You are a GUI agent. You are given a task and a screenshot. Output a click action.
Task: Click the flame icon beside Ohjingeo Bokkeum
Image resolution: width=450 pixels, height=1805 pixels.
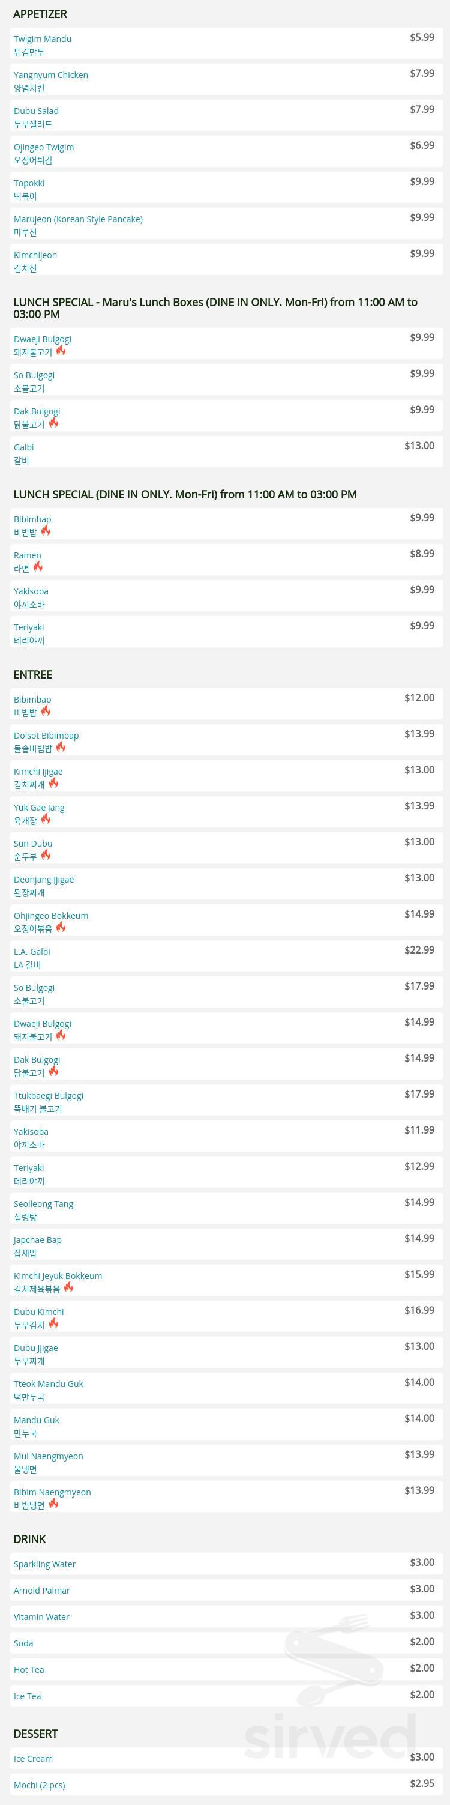point(61,927)
